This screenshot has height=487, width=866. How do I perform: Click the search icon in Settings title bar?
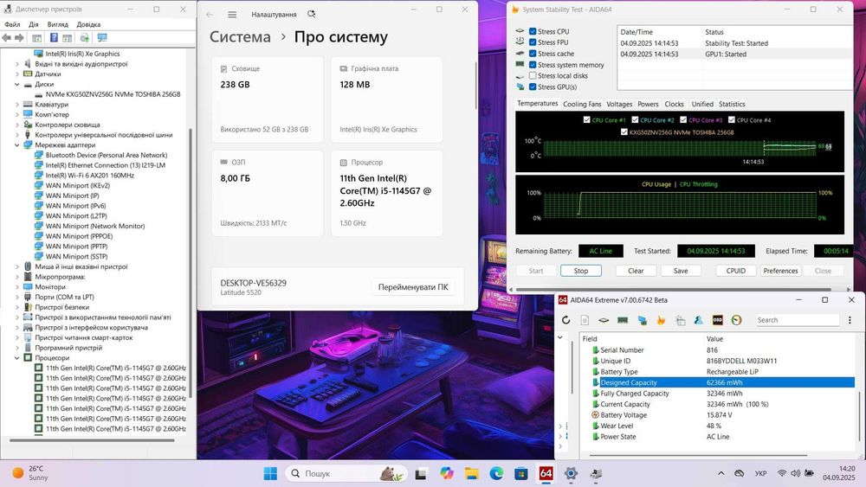point(312,14)
